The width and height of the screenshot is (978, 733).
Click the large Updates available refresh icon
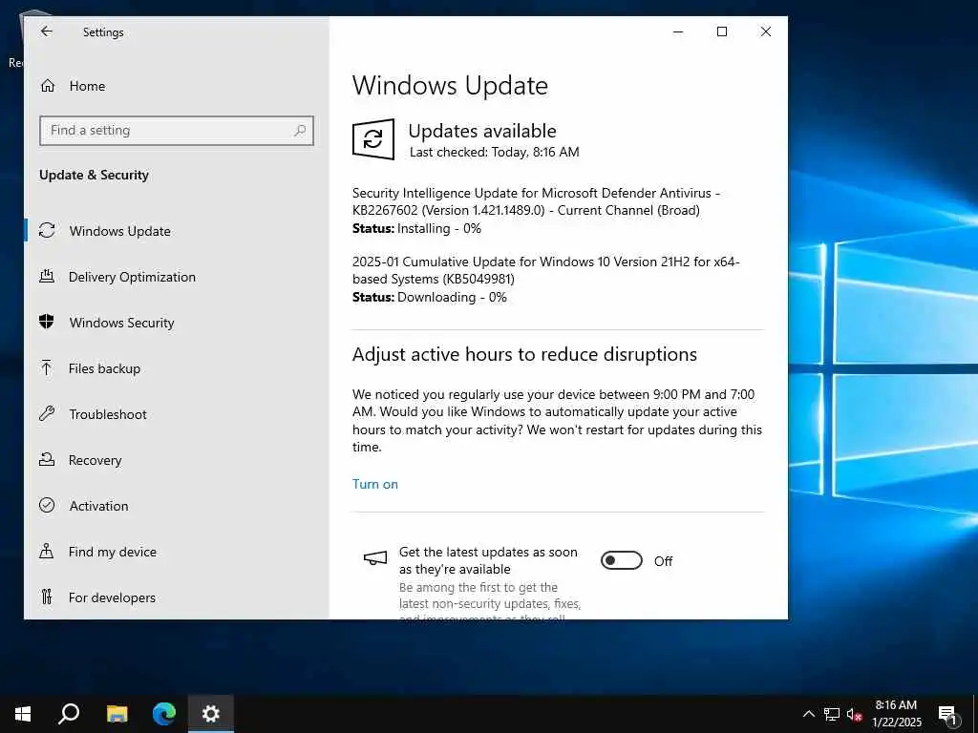[373, 139]
